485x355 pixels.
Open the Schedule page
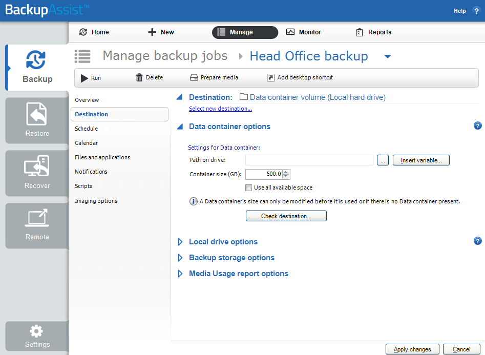coord(87,129)
